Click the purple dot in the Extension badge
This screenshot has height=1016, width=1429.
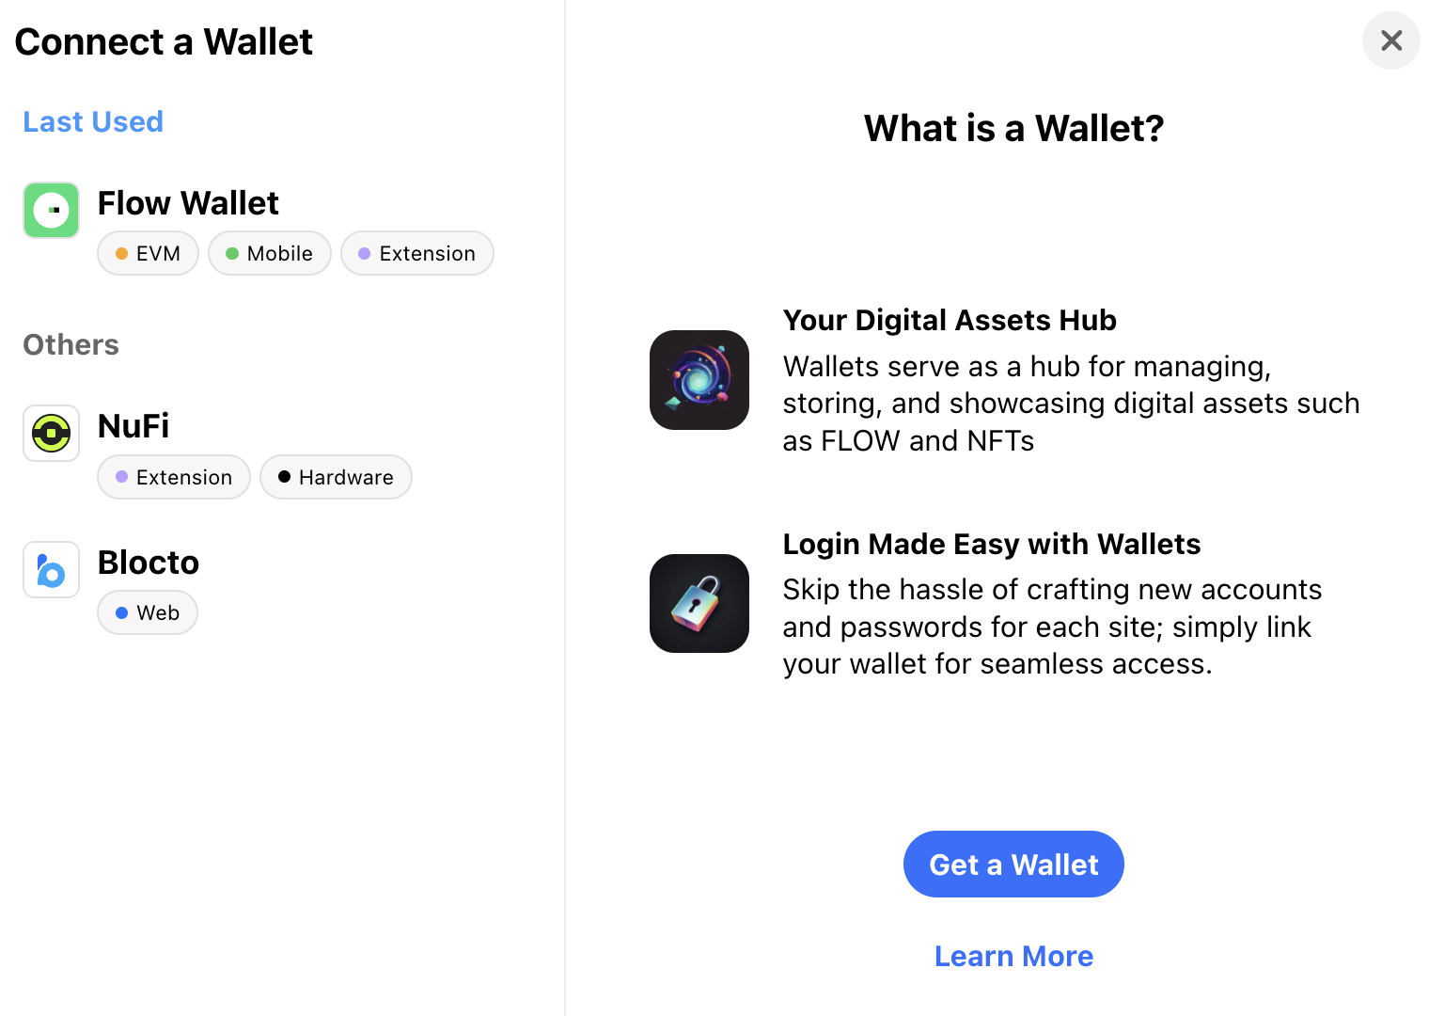(x=365, y=253)
